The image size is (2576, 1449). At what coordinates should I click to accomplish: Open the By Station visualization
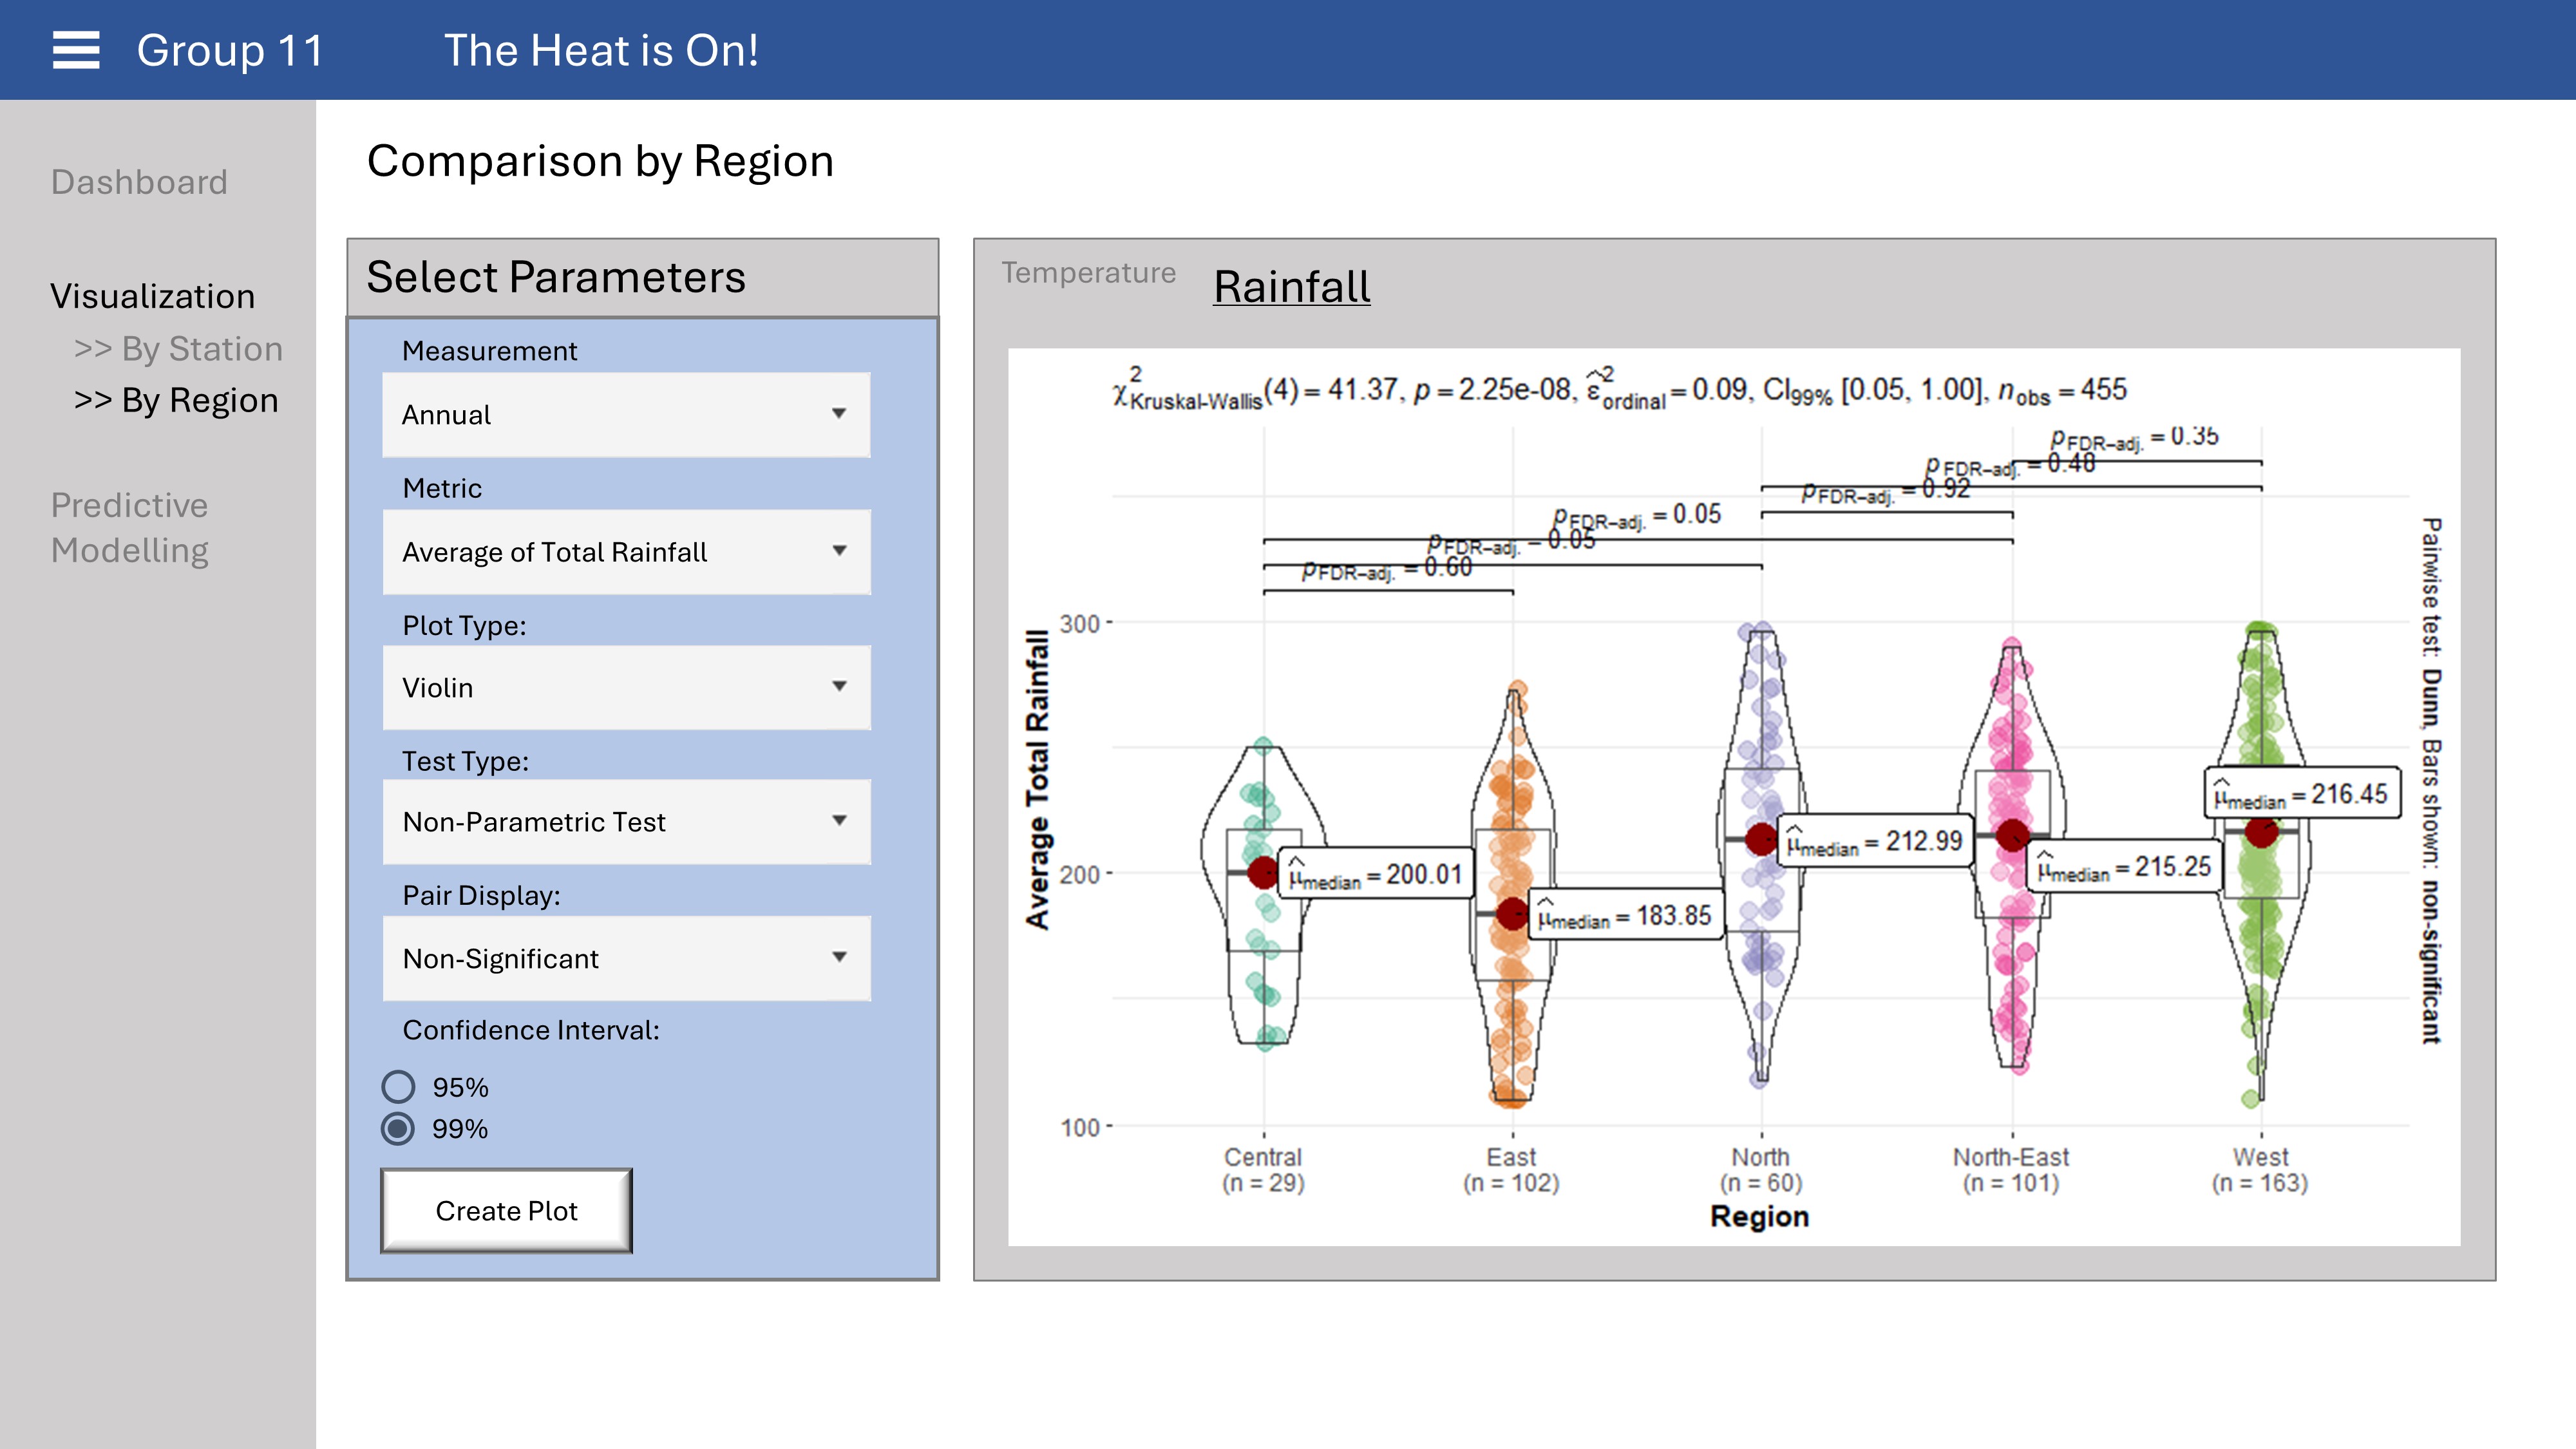[x=178, y=349]
